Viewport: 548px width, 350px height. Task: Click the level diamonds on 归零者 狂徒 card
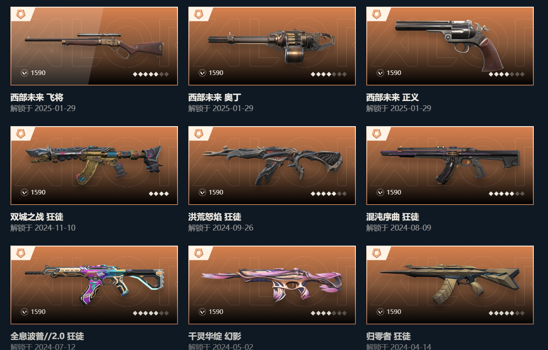(x=507, y=313)
